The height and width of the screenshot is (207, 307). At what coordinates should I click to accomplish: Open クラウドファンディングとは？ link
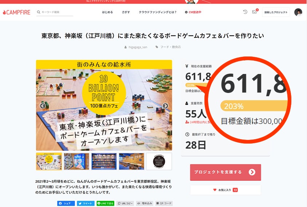click(x=158, y=12)
